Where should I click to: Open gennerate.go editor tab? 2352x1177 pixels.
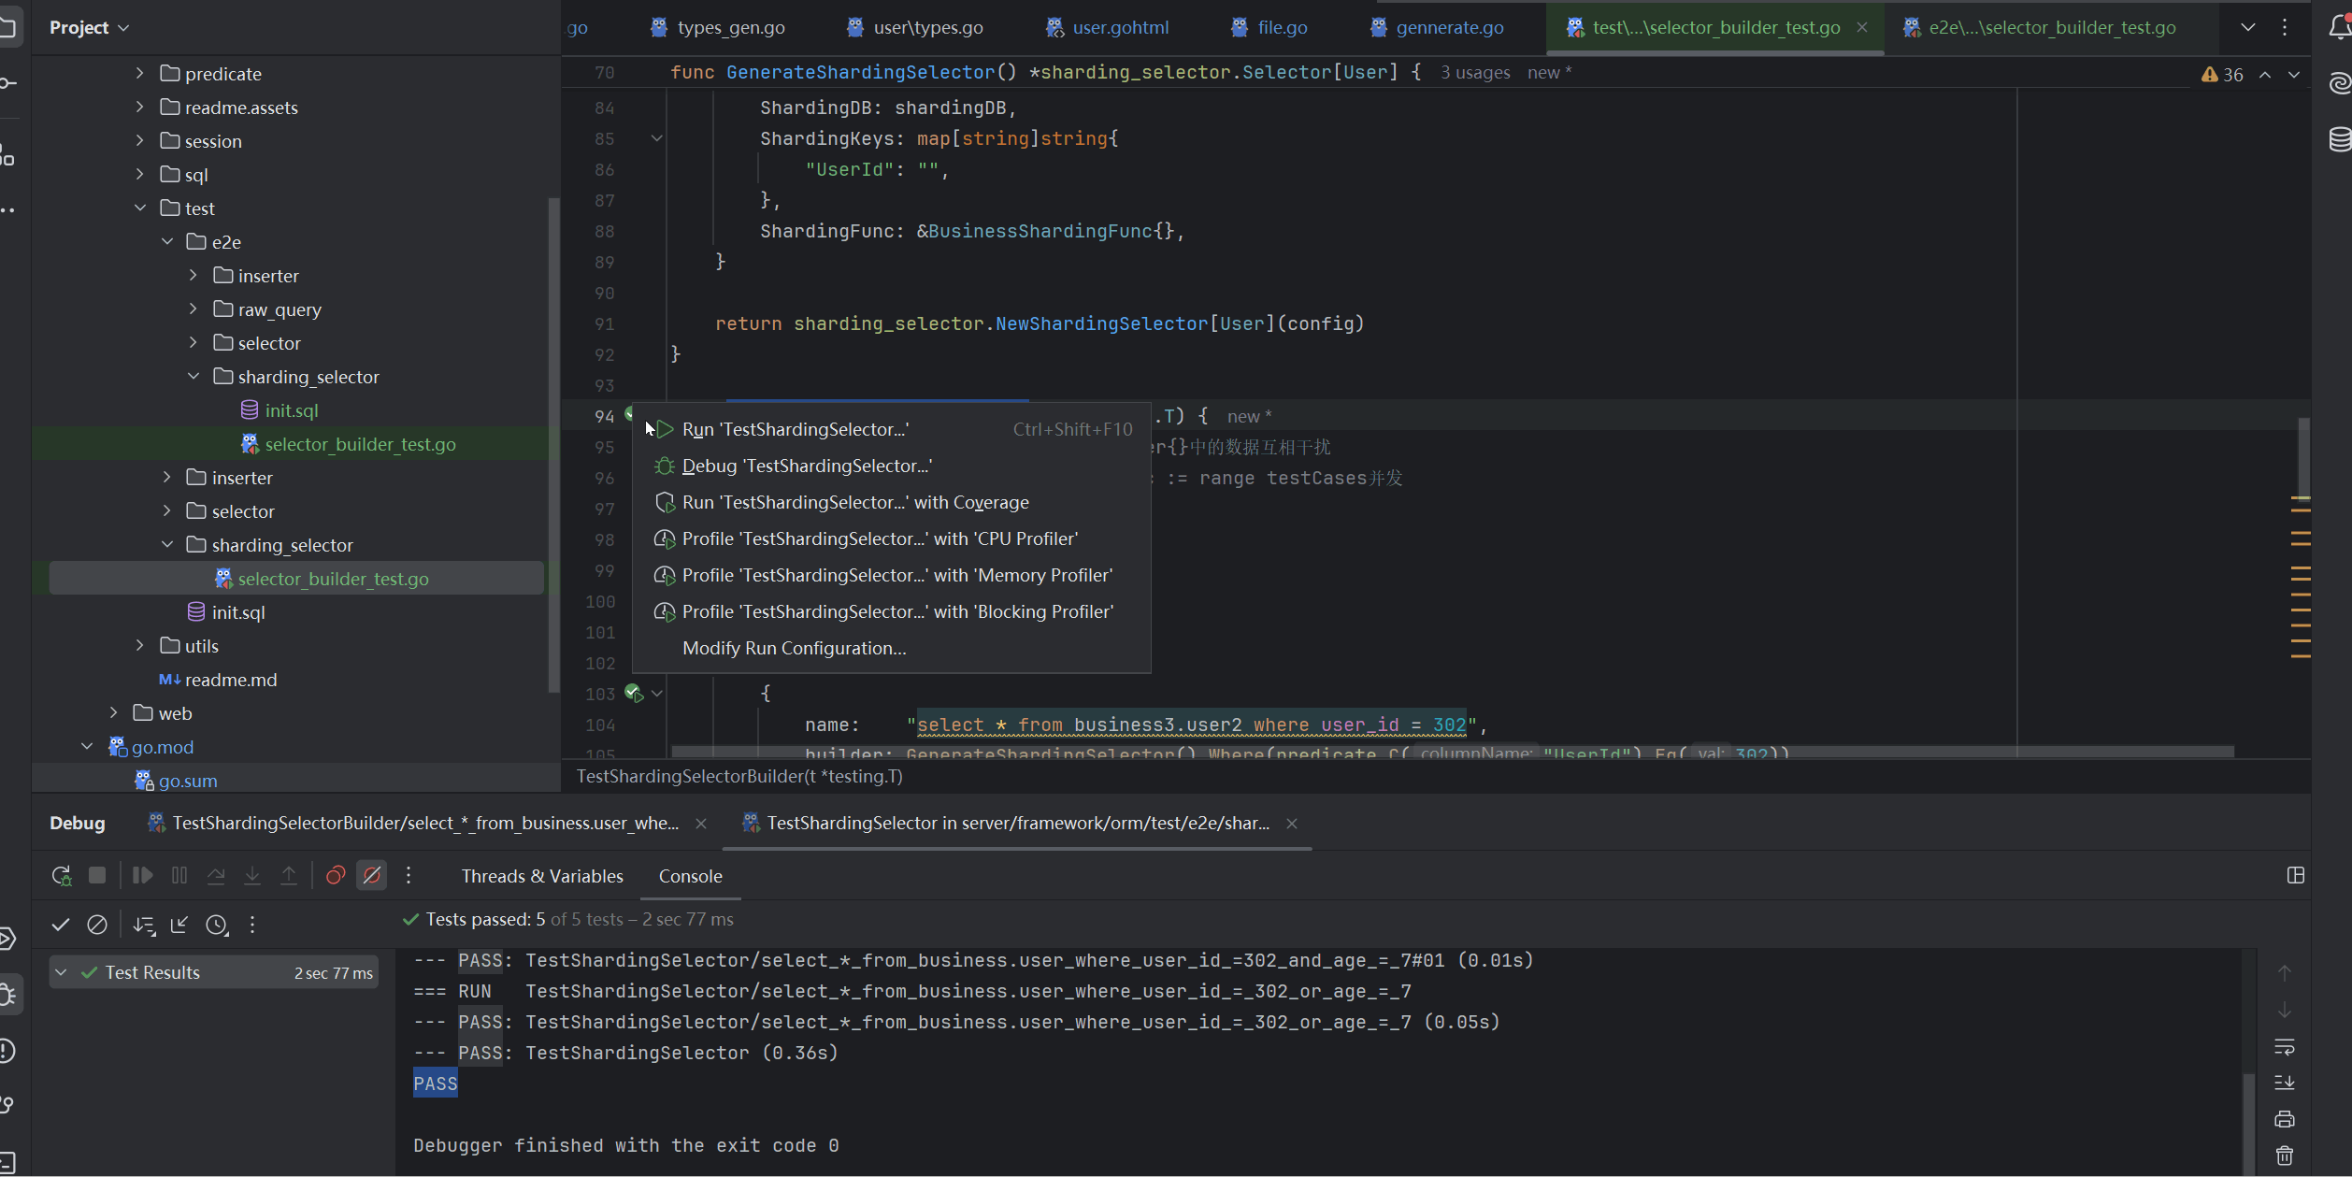tap(1437, 27)
